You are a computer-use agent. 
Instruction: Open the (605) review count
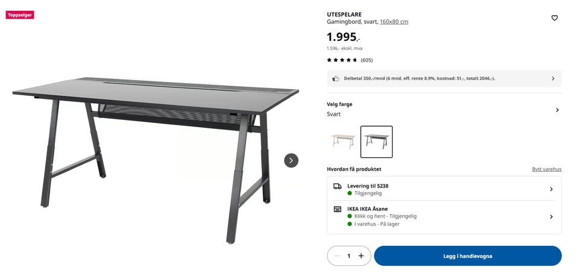pos(367,60)
